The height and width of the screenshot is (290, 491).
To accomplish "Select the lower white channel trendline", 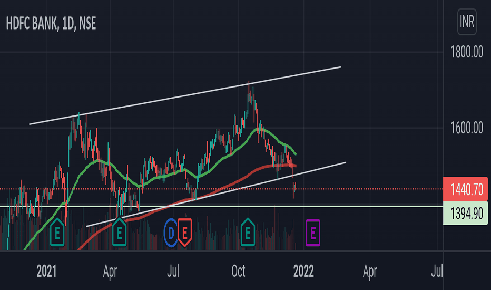I will coord(216,195).
